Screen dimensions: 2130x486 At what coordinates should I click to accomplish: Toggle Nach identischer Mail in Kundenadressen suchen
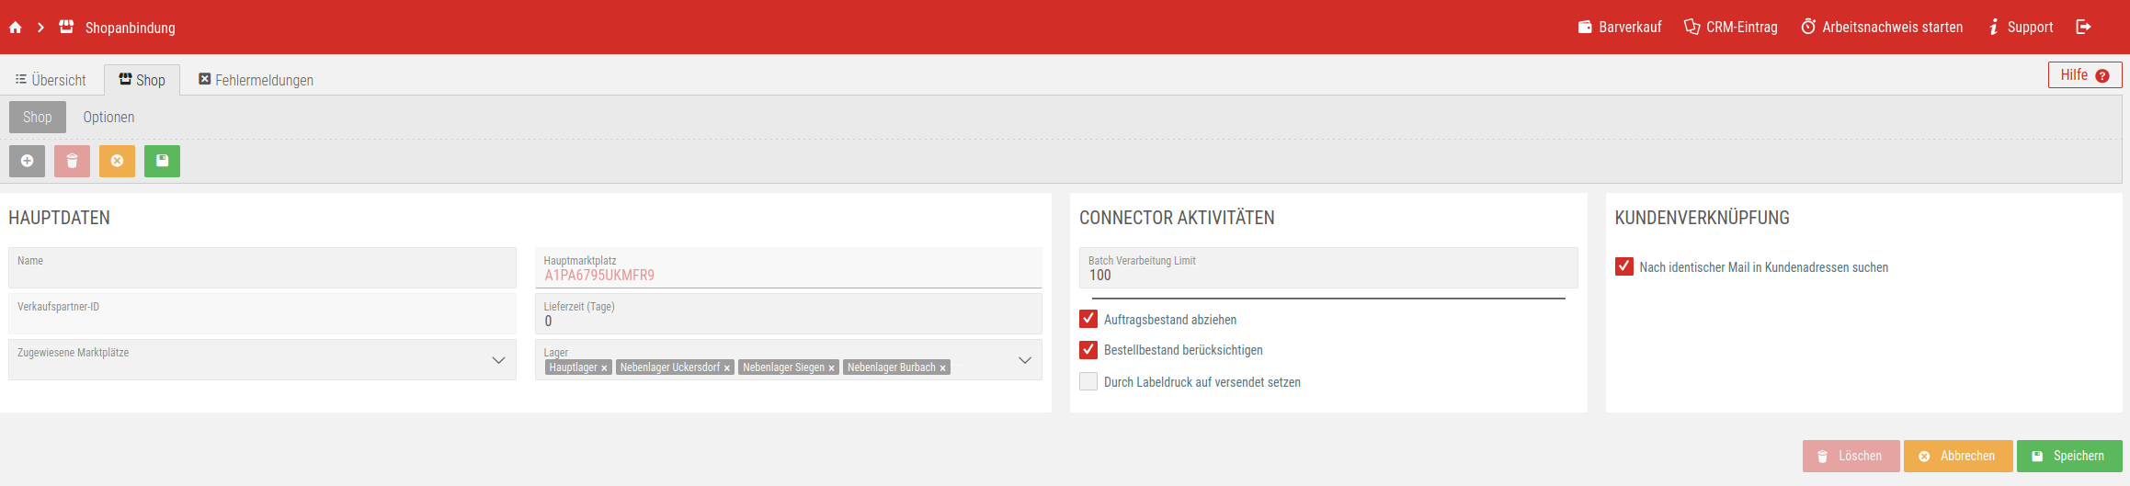pyautogui.click(x=1624, y=266)
